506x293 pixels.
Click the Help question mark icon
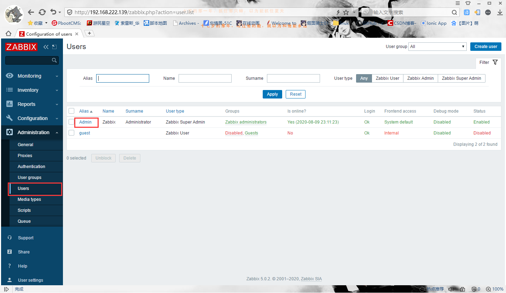click(x=10, y=266)
